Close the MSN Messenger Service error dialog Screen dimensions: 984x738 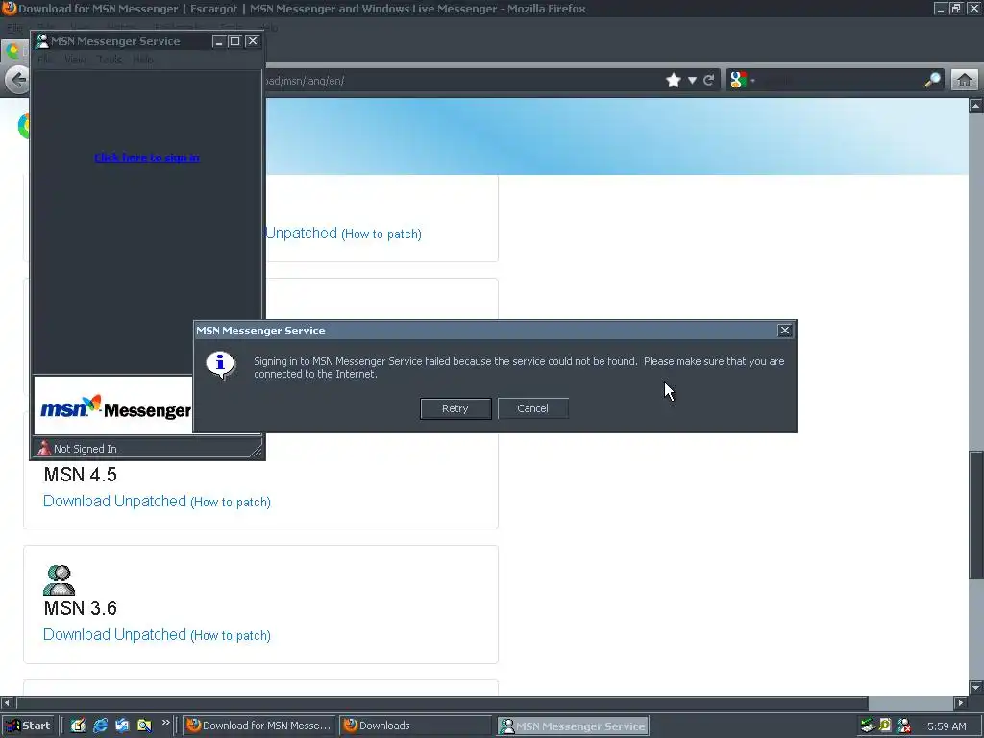(x=784, y=331)
